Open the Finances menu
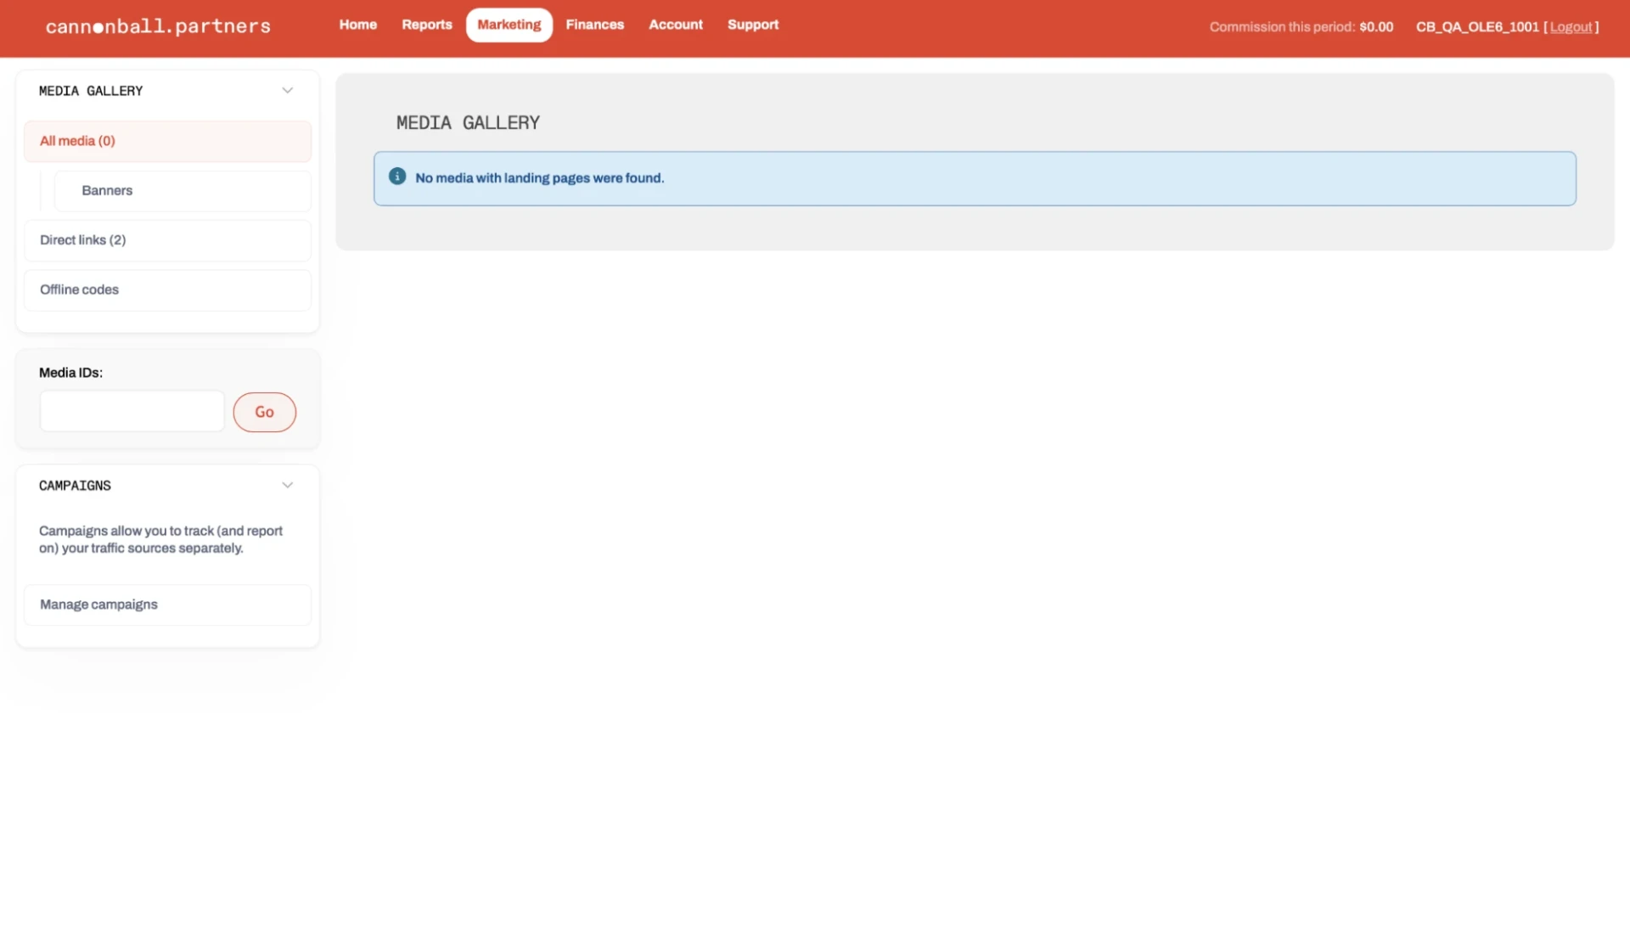The image size is (1630, 934). [595, 25]
